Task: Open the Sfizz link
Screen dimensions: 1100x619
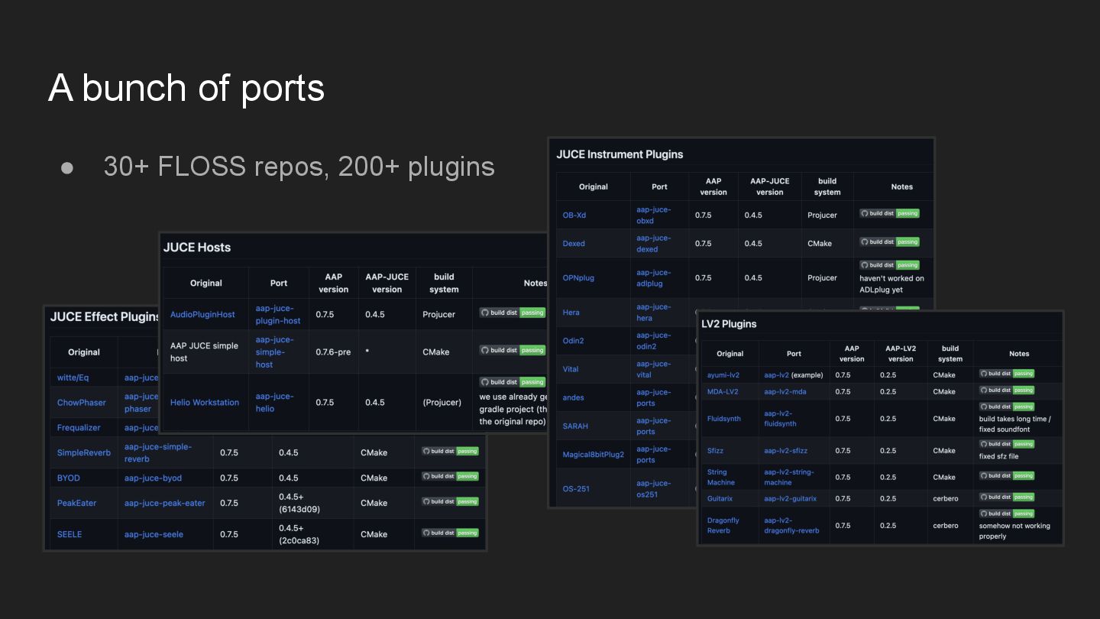Action: click(715, 450)
